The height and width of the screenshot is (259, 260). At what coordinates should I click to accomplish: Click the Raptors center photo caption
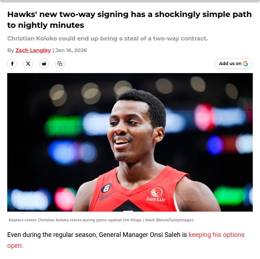click(x=75, y=220)
